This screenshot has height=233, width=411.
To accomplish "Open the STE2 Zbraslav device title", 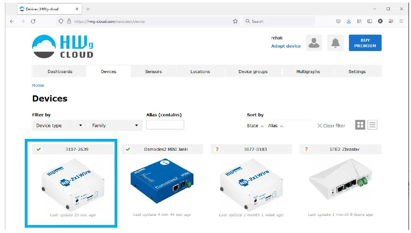I will click(x=345, y=149).
